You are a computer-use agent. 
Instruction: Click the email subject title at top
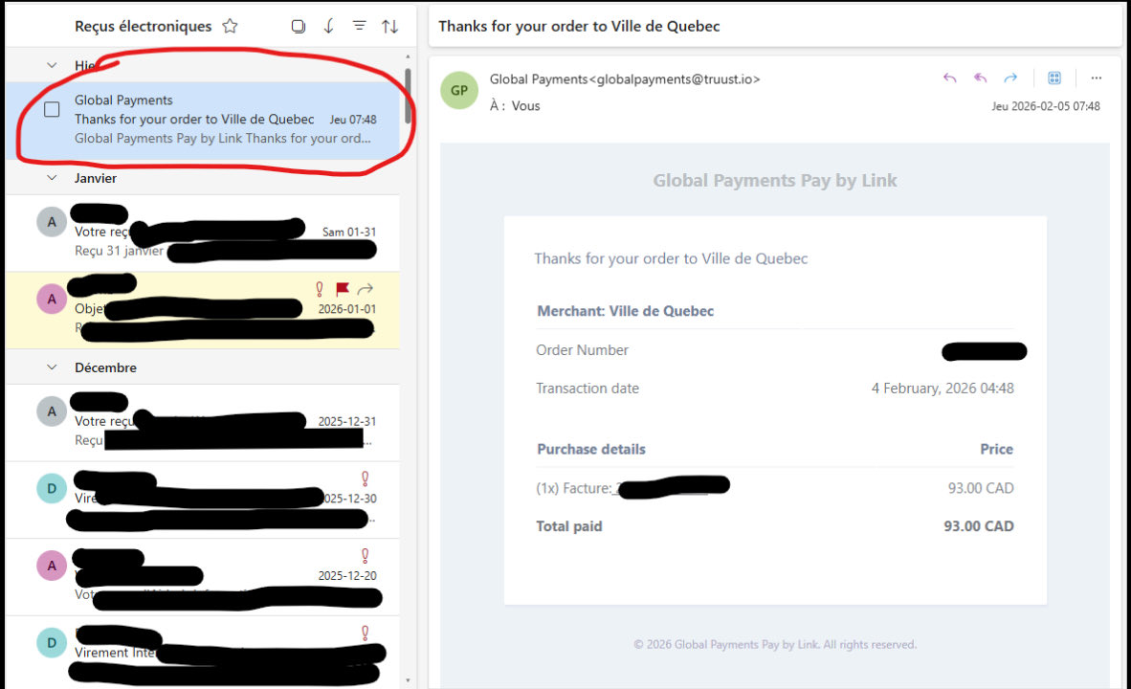[x=579, y=26]
